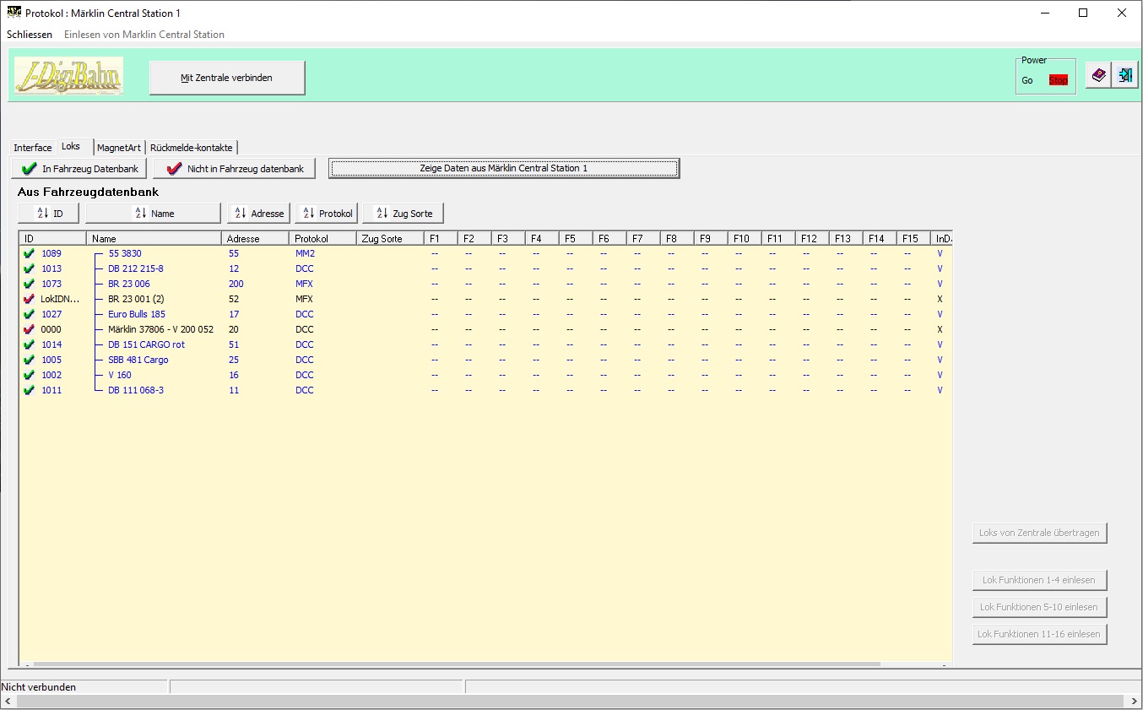
Task: Click Loks von Zentrale übertragen button
Action: [1039, 533]
